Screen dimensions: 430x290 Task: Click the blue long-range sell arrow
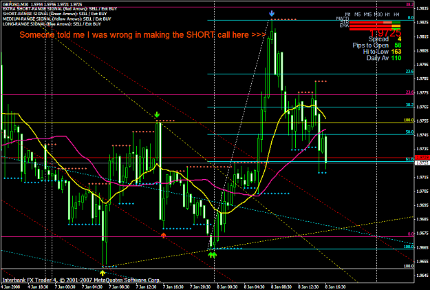(272, 14)
